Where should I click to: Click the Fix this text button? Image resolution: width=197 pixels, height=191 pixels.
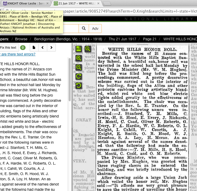9,48
